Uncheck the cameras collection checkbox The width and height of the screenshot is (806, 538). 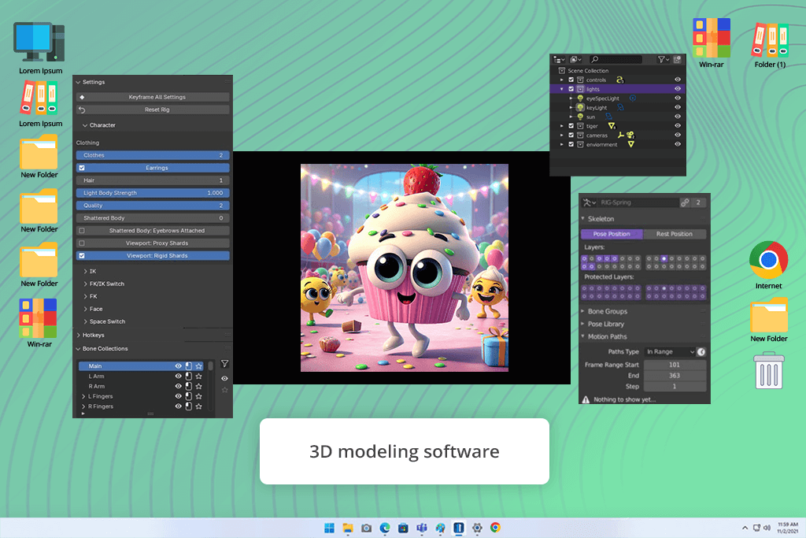coord(571,135)
